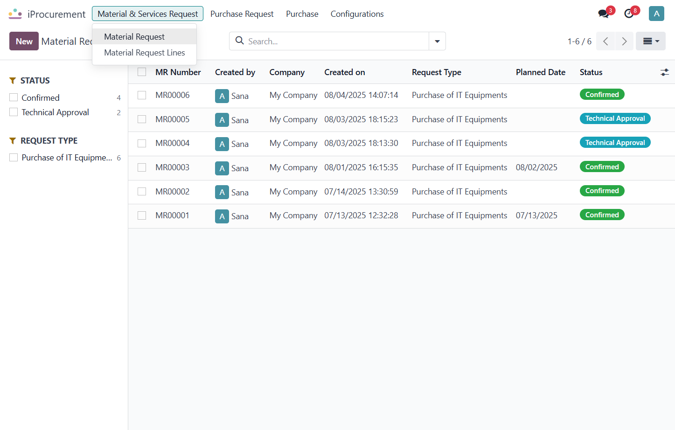Tick the checkbox for MR00006
Screen dimensions: 675x430
142,95
